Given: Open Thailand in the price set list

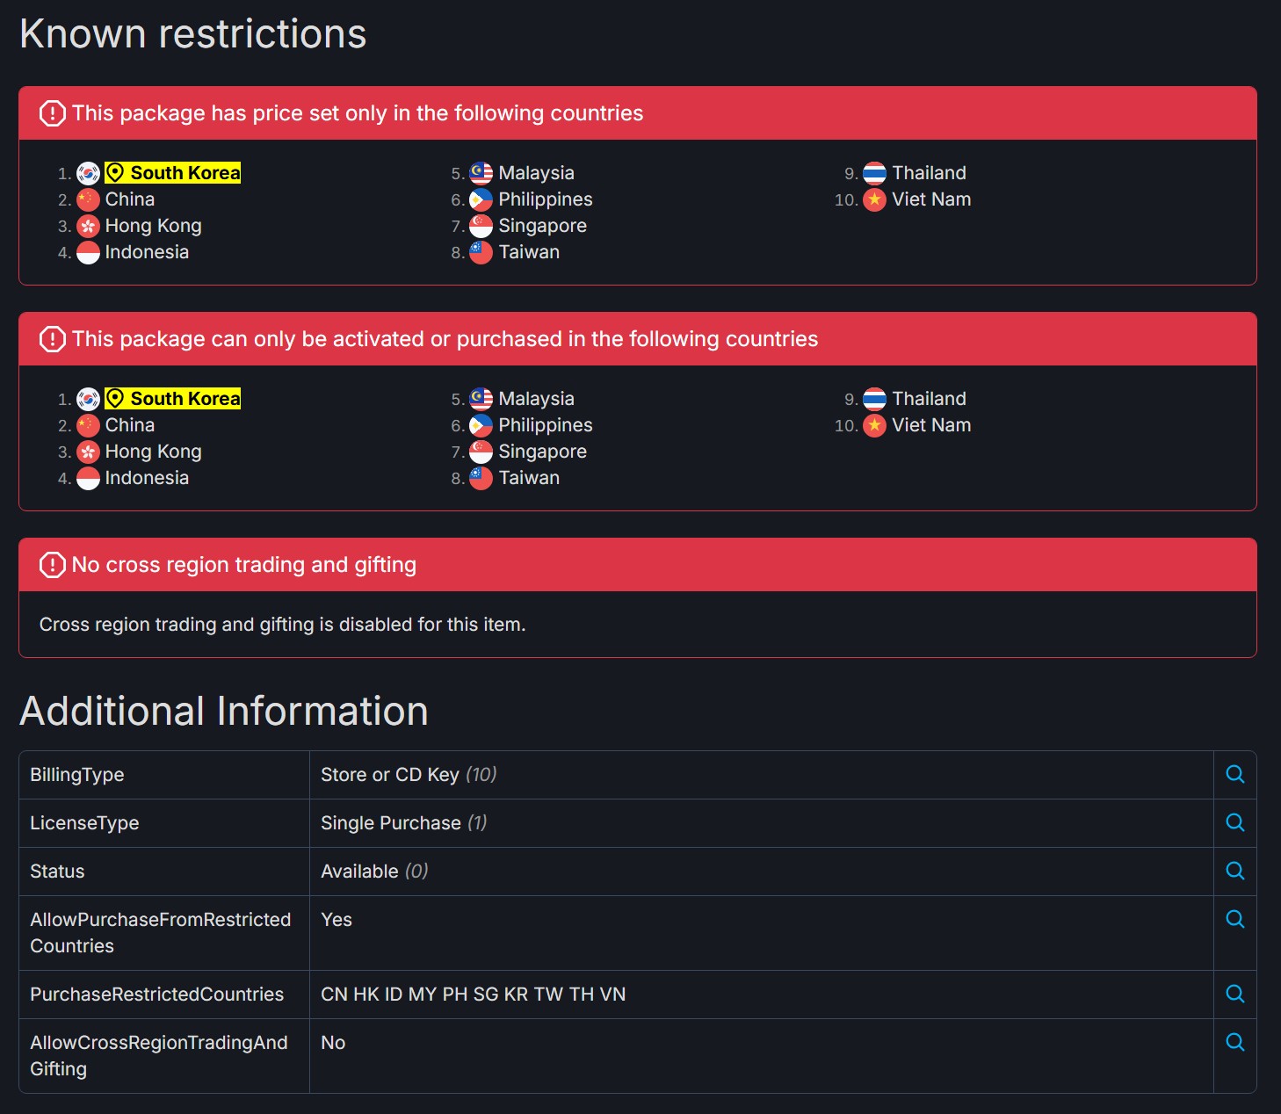Looking at the screenshot, I should tap(929, 173).
